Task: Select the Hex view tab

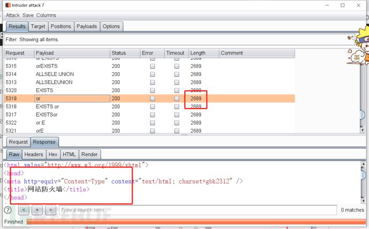Action: [53, 155]
